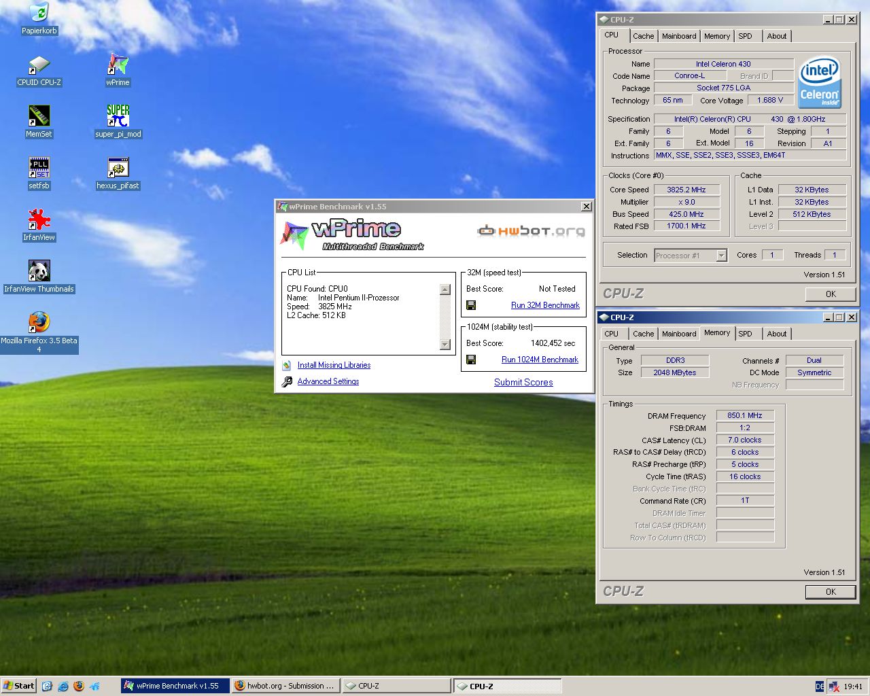Image resolution: width=870 pixels, height=696 pixels.
Task: Switch to second active CPU-Z taskbar button
Action: [x=507, y=686]
